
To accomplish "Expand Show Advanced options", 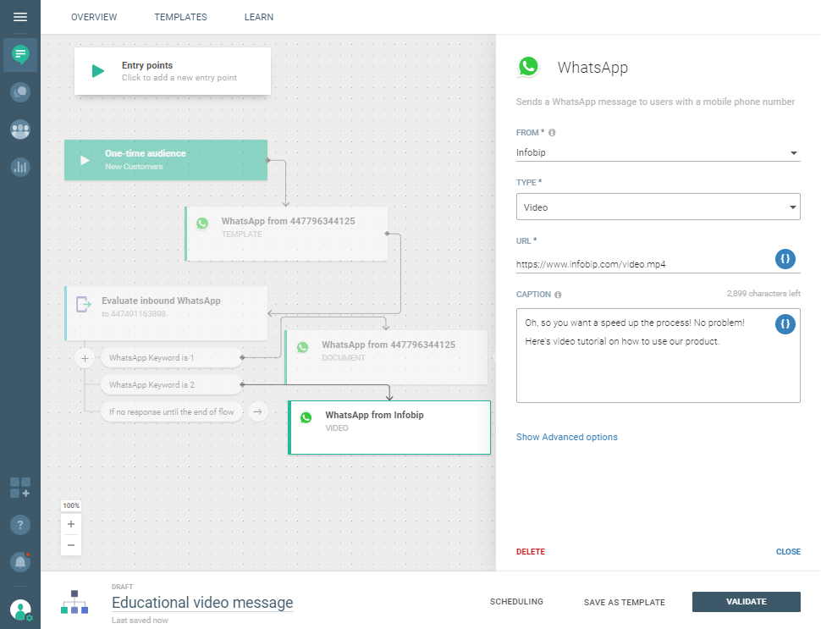I will coord(566,437).
